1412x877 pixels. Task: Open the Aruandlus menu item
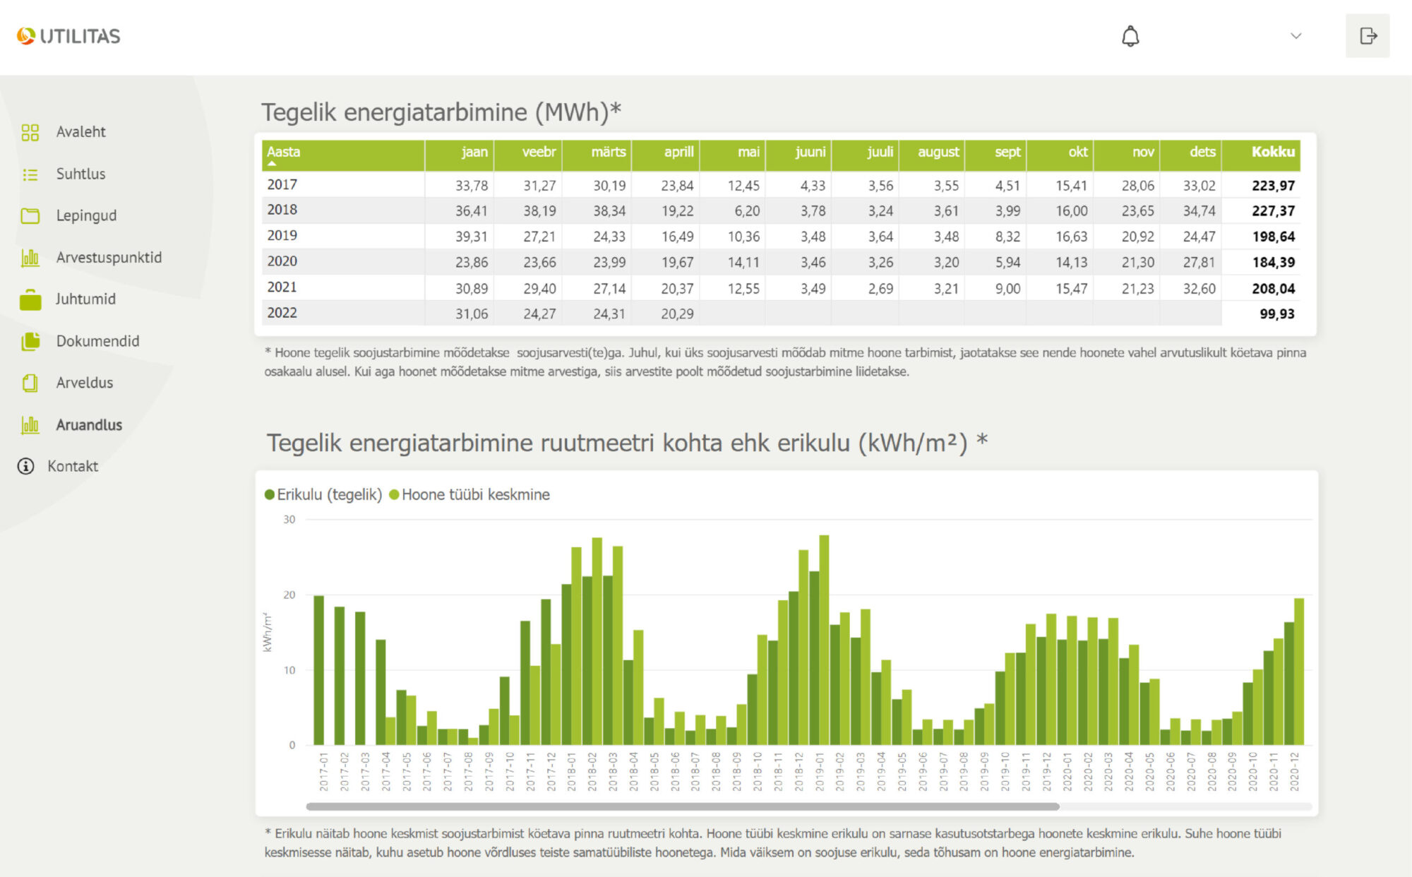point(89,425)
